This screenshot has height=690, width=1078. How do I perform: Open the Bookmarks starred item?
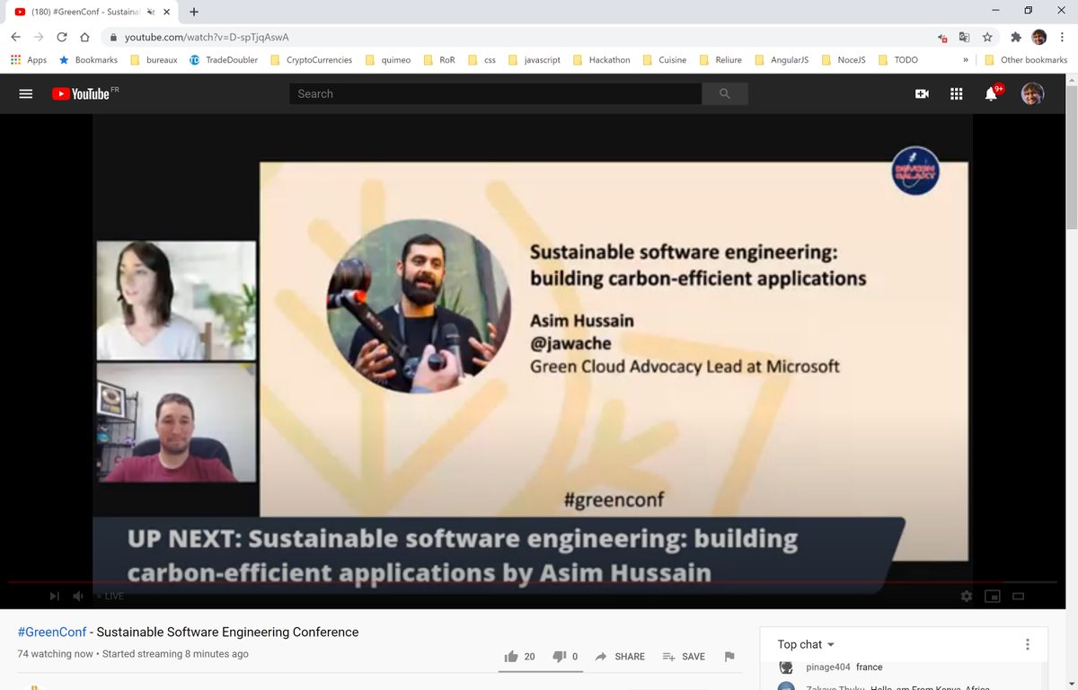click(87, 60)
